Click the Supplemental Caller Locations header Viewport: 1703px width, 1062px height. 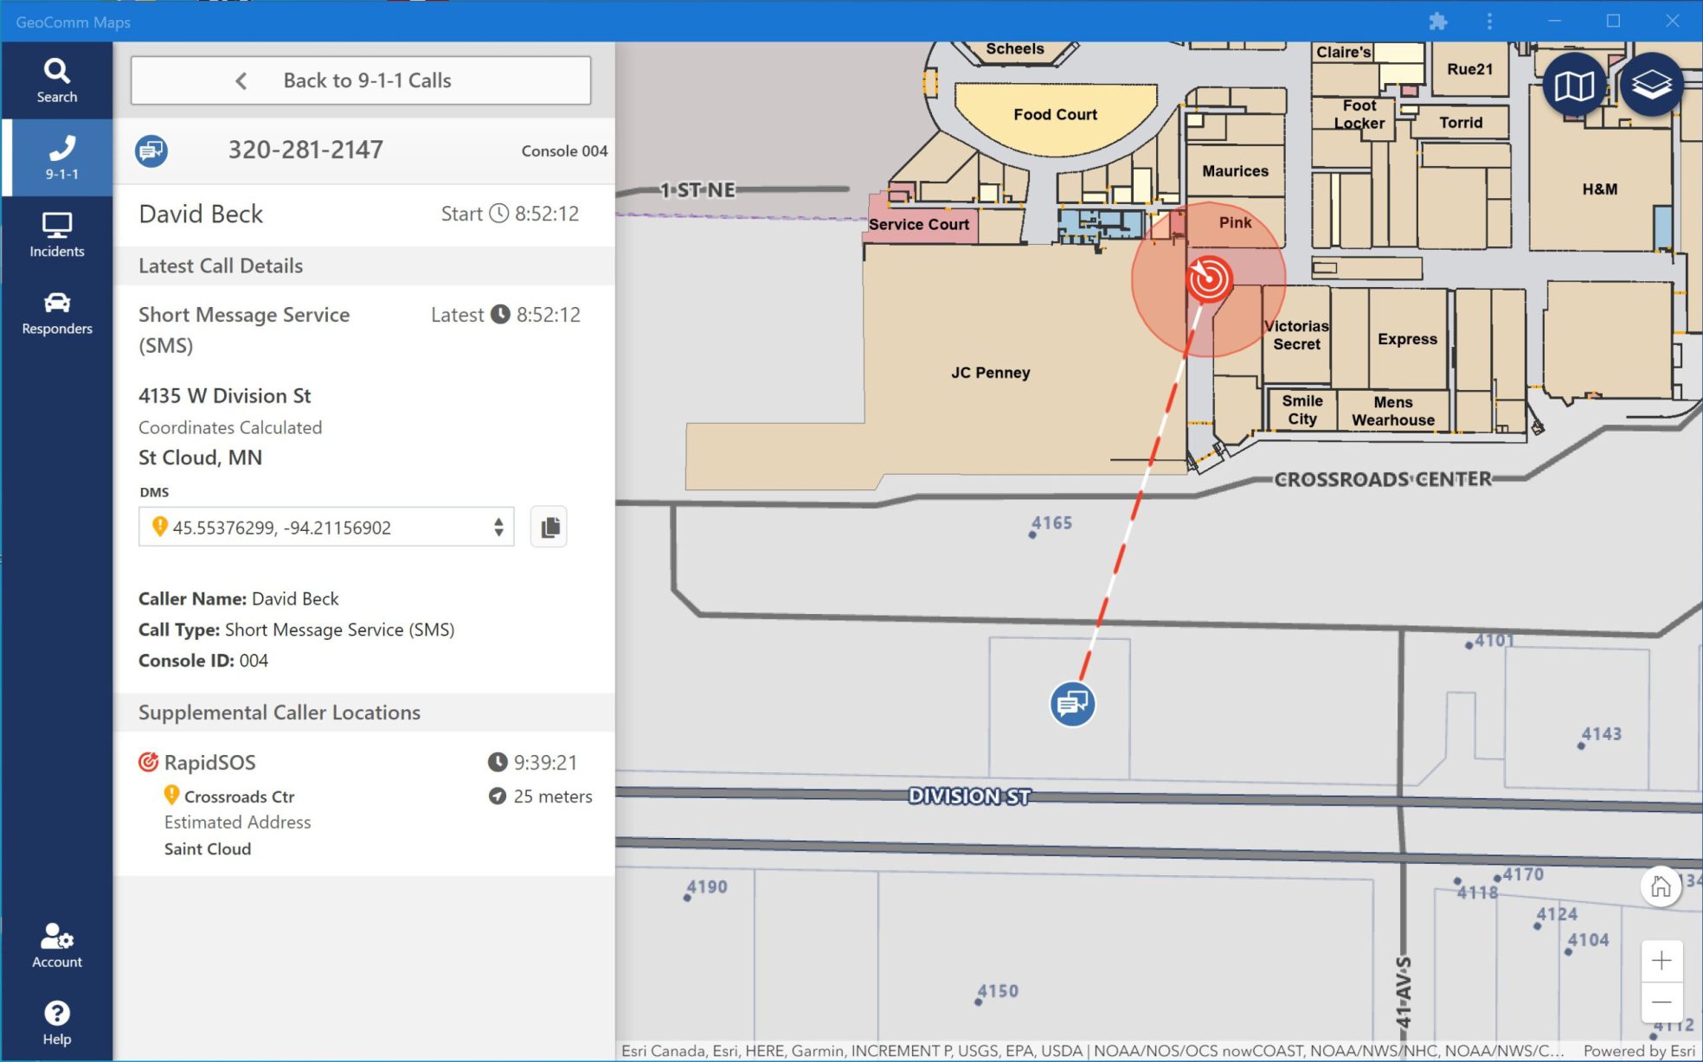click(280, 713)
